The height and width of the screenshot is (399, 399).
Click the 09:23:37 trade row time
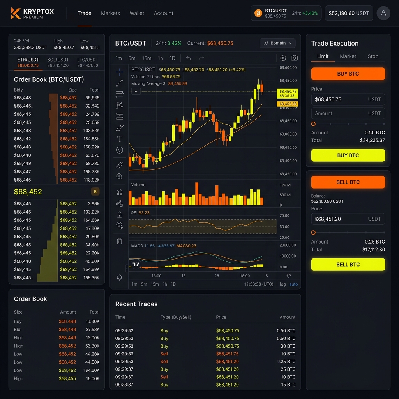pos(124,385)
